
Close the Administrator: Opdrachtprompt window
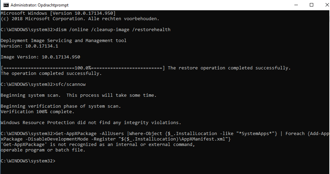tap(327, 5)
